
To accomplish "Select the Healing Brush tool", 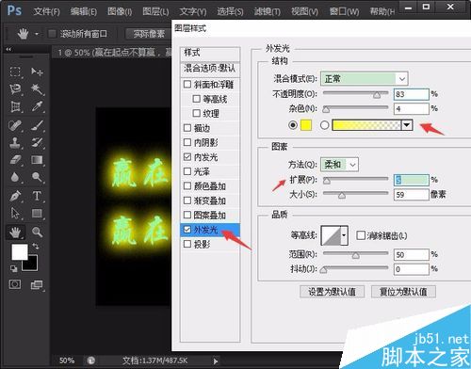I will click(x=15, y=125).
